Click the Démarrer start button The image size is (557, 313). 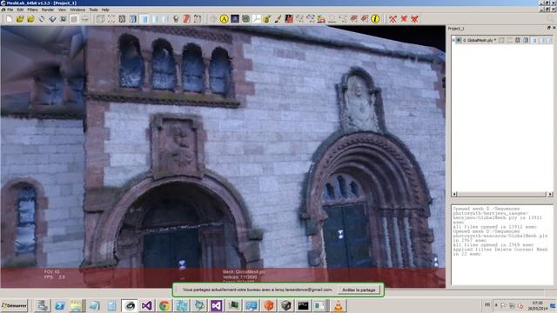pyautogui.click(x=14, y=305)
